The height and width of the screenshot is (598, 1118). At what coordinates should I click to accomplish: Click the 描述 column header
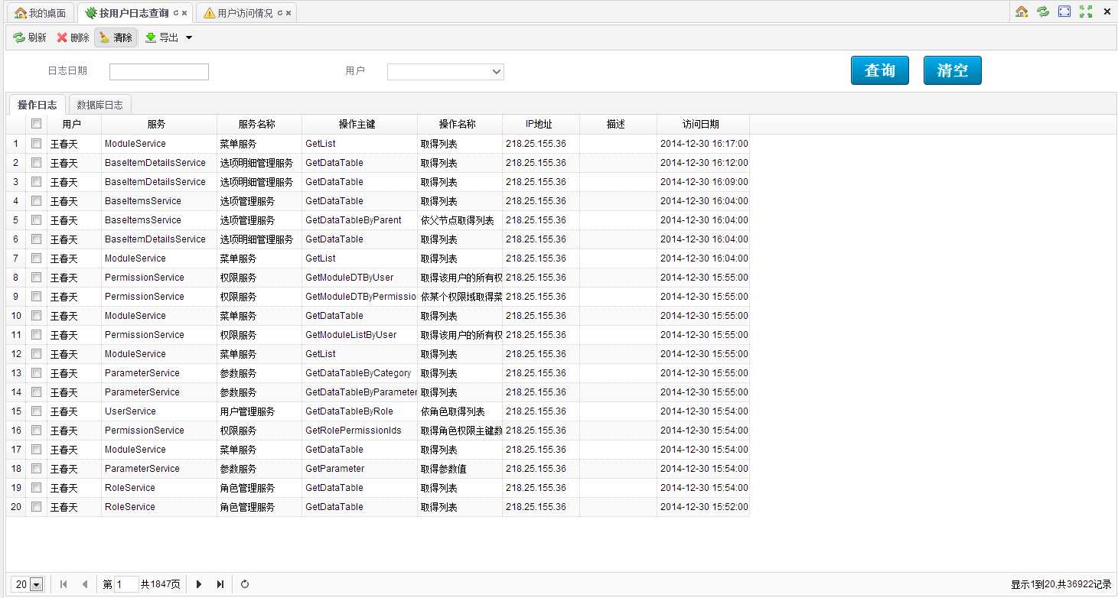tap(618, 124)
